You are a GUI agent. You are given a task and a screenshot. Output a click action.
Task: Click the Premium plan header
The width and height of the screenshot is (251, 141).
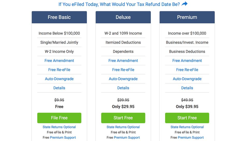tap(187, 17)
